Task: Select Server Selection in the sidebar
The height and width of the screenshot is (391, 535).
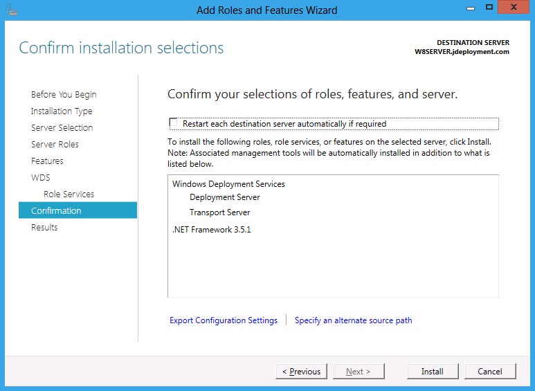Action: [x=62, y=128]
